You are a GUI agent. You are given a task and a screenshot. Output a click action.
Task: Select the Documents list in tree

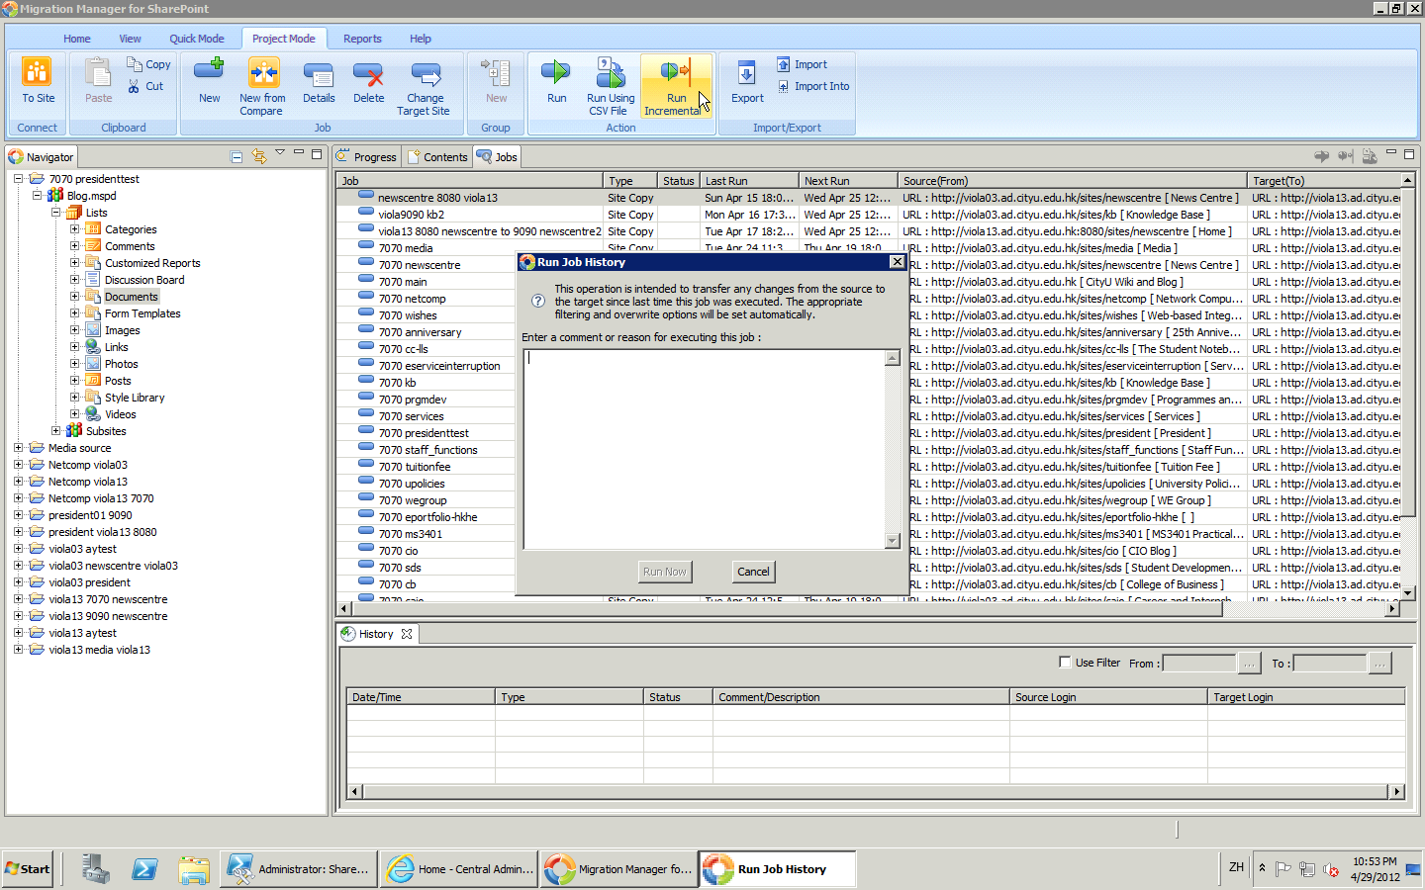tap(131, 297)
